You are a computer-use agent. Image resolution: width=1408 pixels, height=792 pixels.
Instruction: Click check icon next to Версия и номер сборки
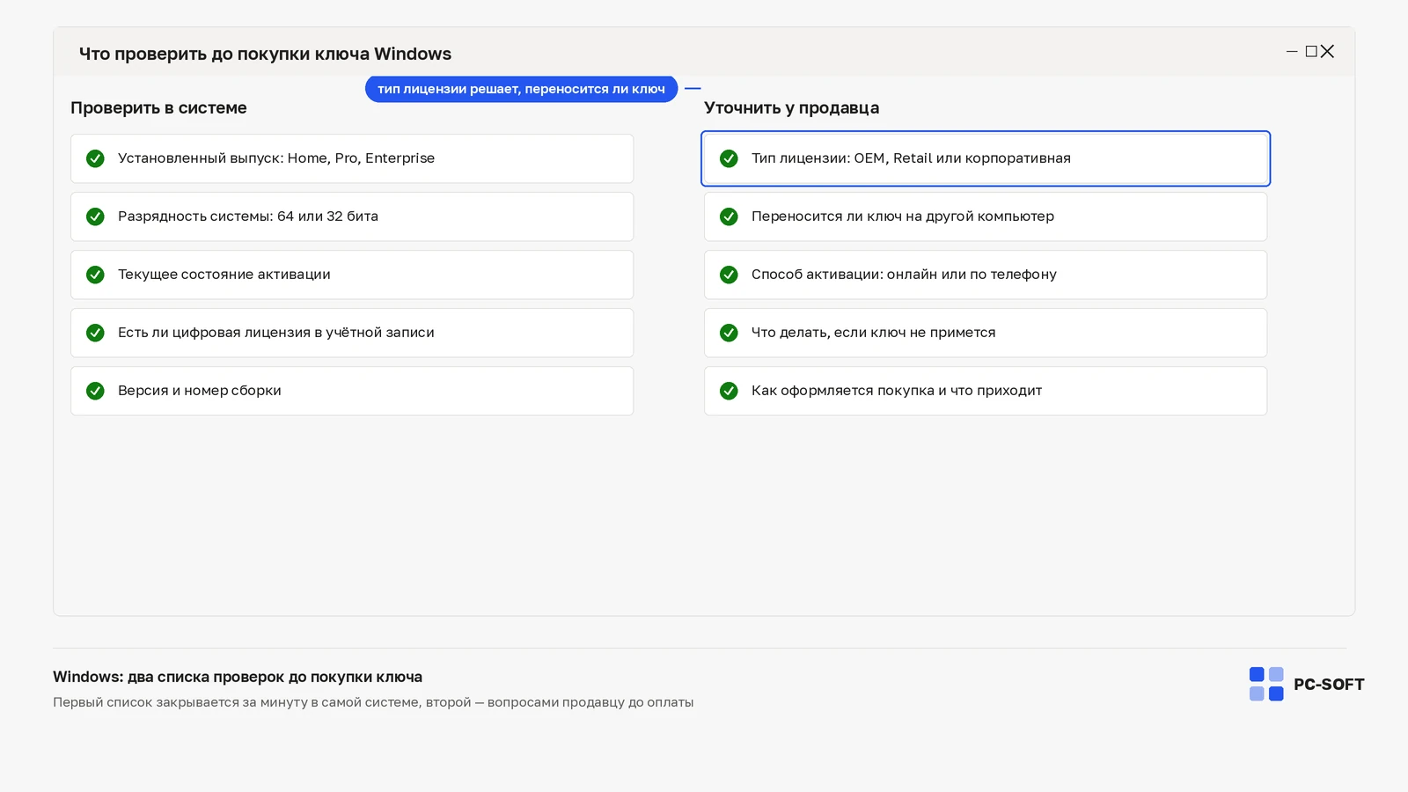coord(95,391)
